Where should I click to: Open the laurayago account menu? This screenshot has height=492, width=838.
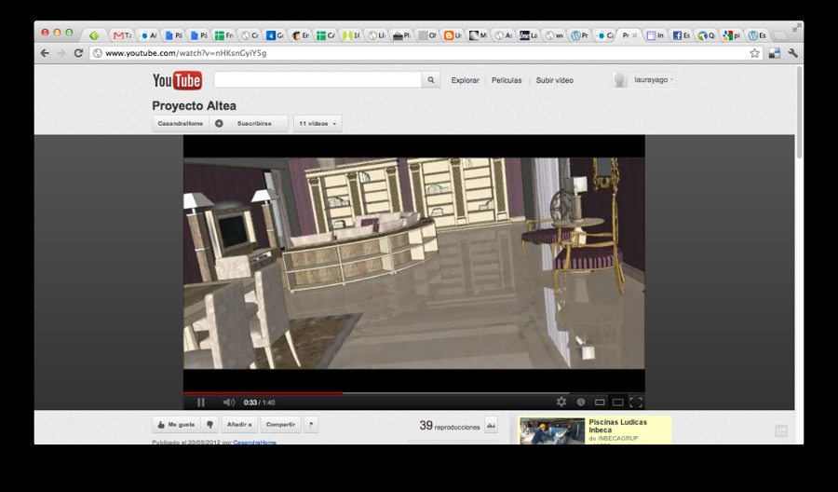pos(644,80)
